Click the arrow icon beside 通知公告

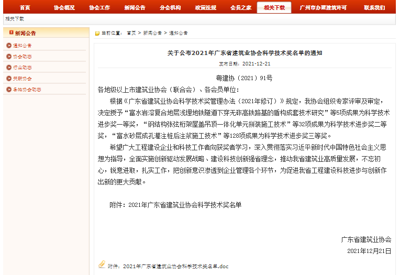pos(9,46)
